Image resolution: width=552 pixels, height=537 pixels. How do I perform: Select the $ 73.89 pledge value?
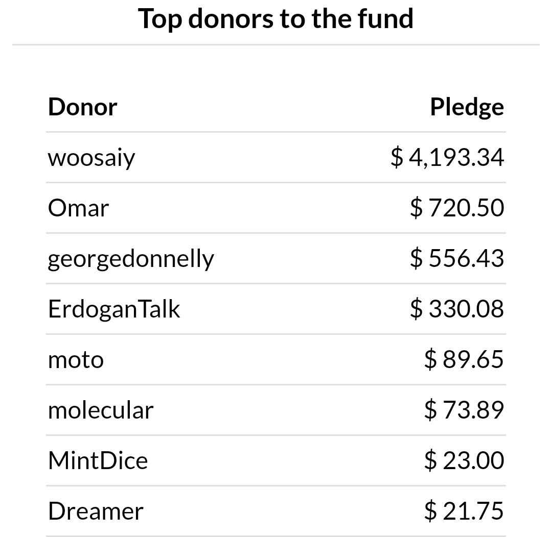pyautogui.click(x=464, y=410)
